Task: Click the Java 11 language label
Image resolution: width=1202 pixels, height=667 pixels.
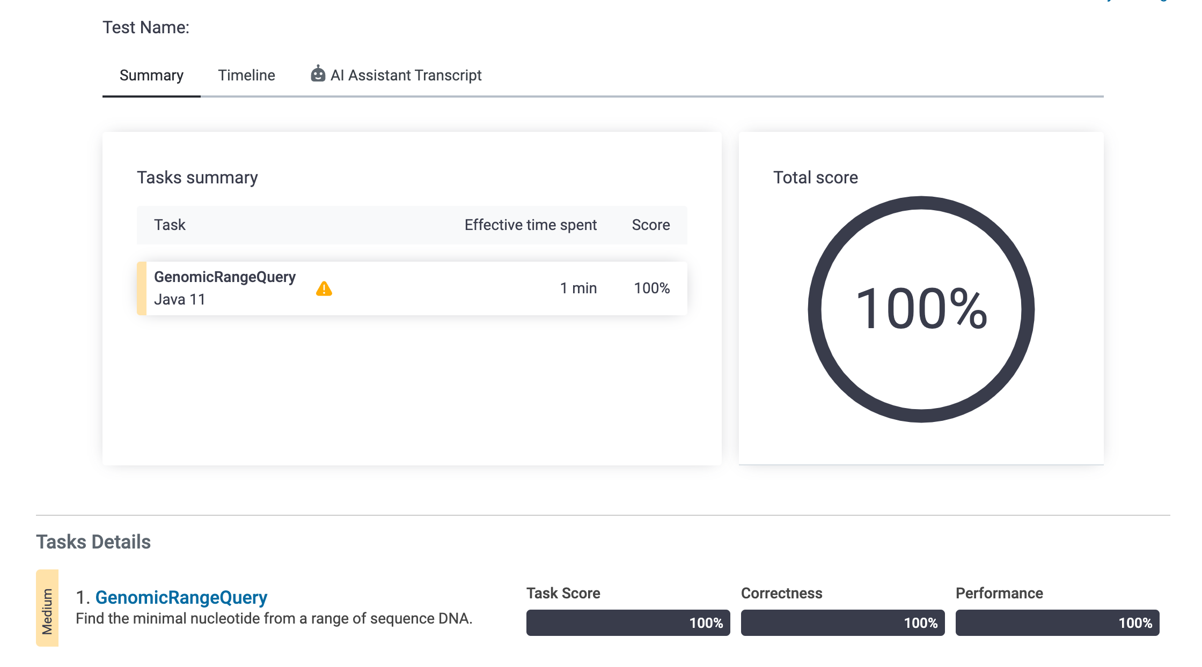Action: [179, 299]
